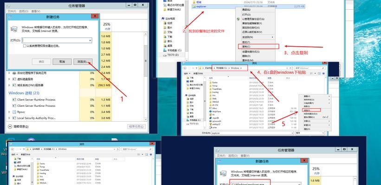Select the splwow64 file name
This screenshot has width=381, height=185.
(217, 121)
